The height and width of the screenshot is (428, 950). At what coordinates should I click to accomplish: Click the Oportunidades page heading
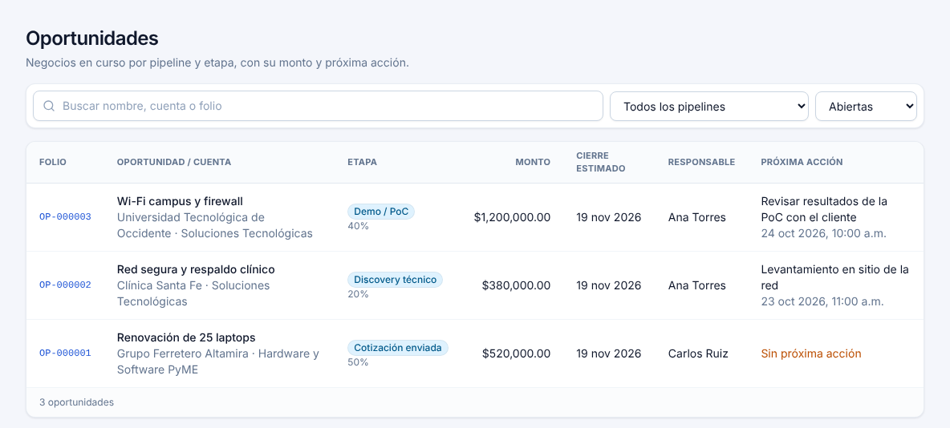92,38
